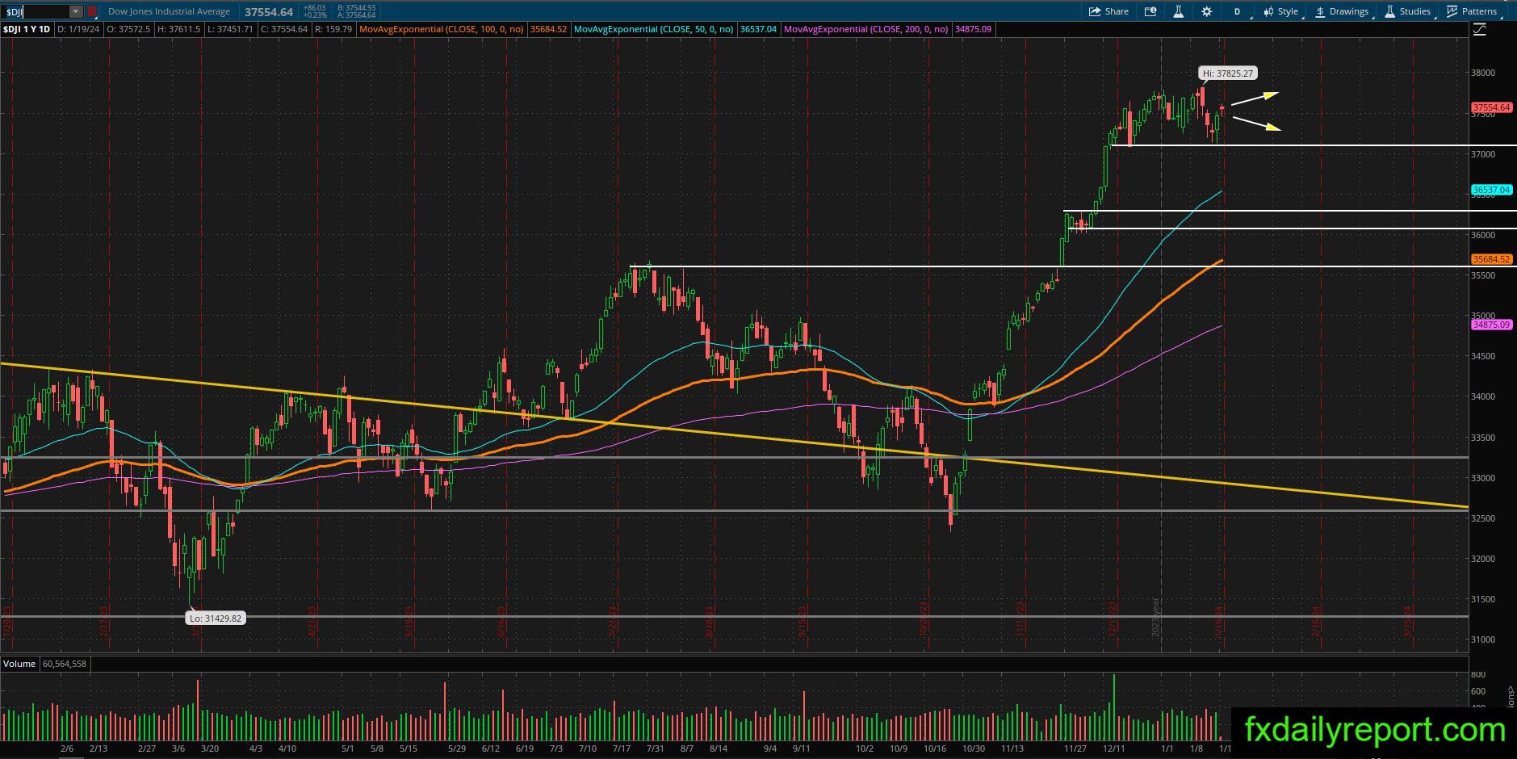Click the orange 35684.52 price-axis bubble
The image size is (1517, 759).
pyautogui.click(x=1491, y=259)
